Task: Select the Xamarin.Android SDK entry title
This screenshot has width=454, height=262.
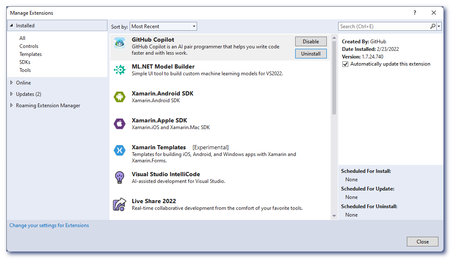Action: (163, 93)
